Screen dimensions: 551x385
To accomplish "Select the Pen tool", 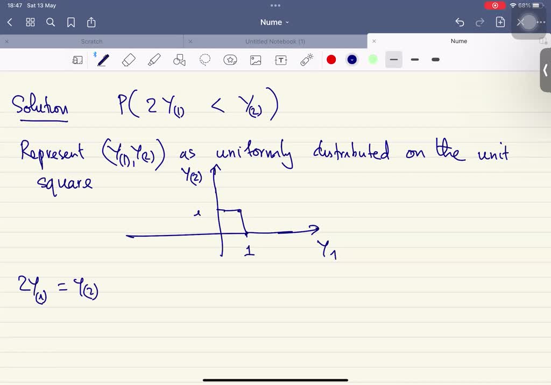I will coord(103,59).
